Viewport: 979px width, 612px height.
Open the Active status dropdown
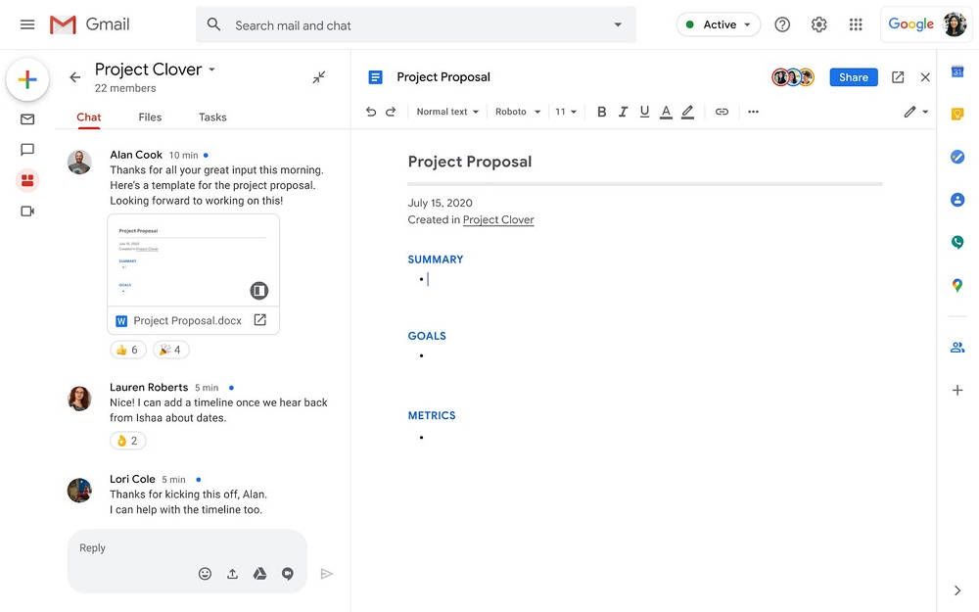click(x=718, y=24)
